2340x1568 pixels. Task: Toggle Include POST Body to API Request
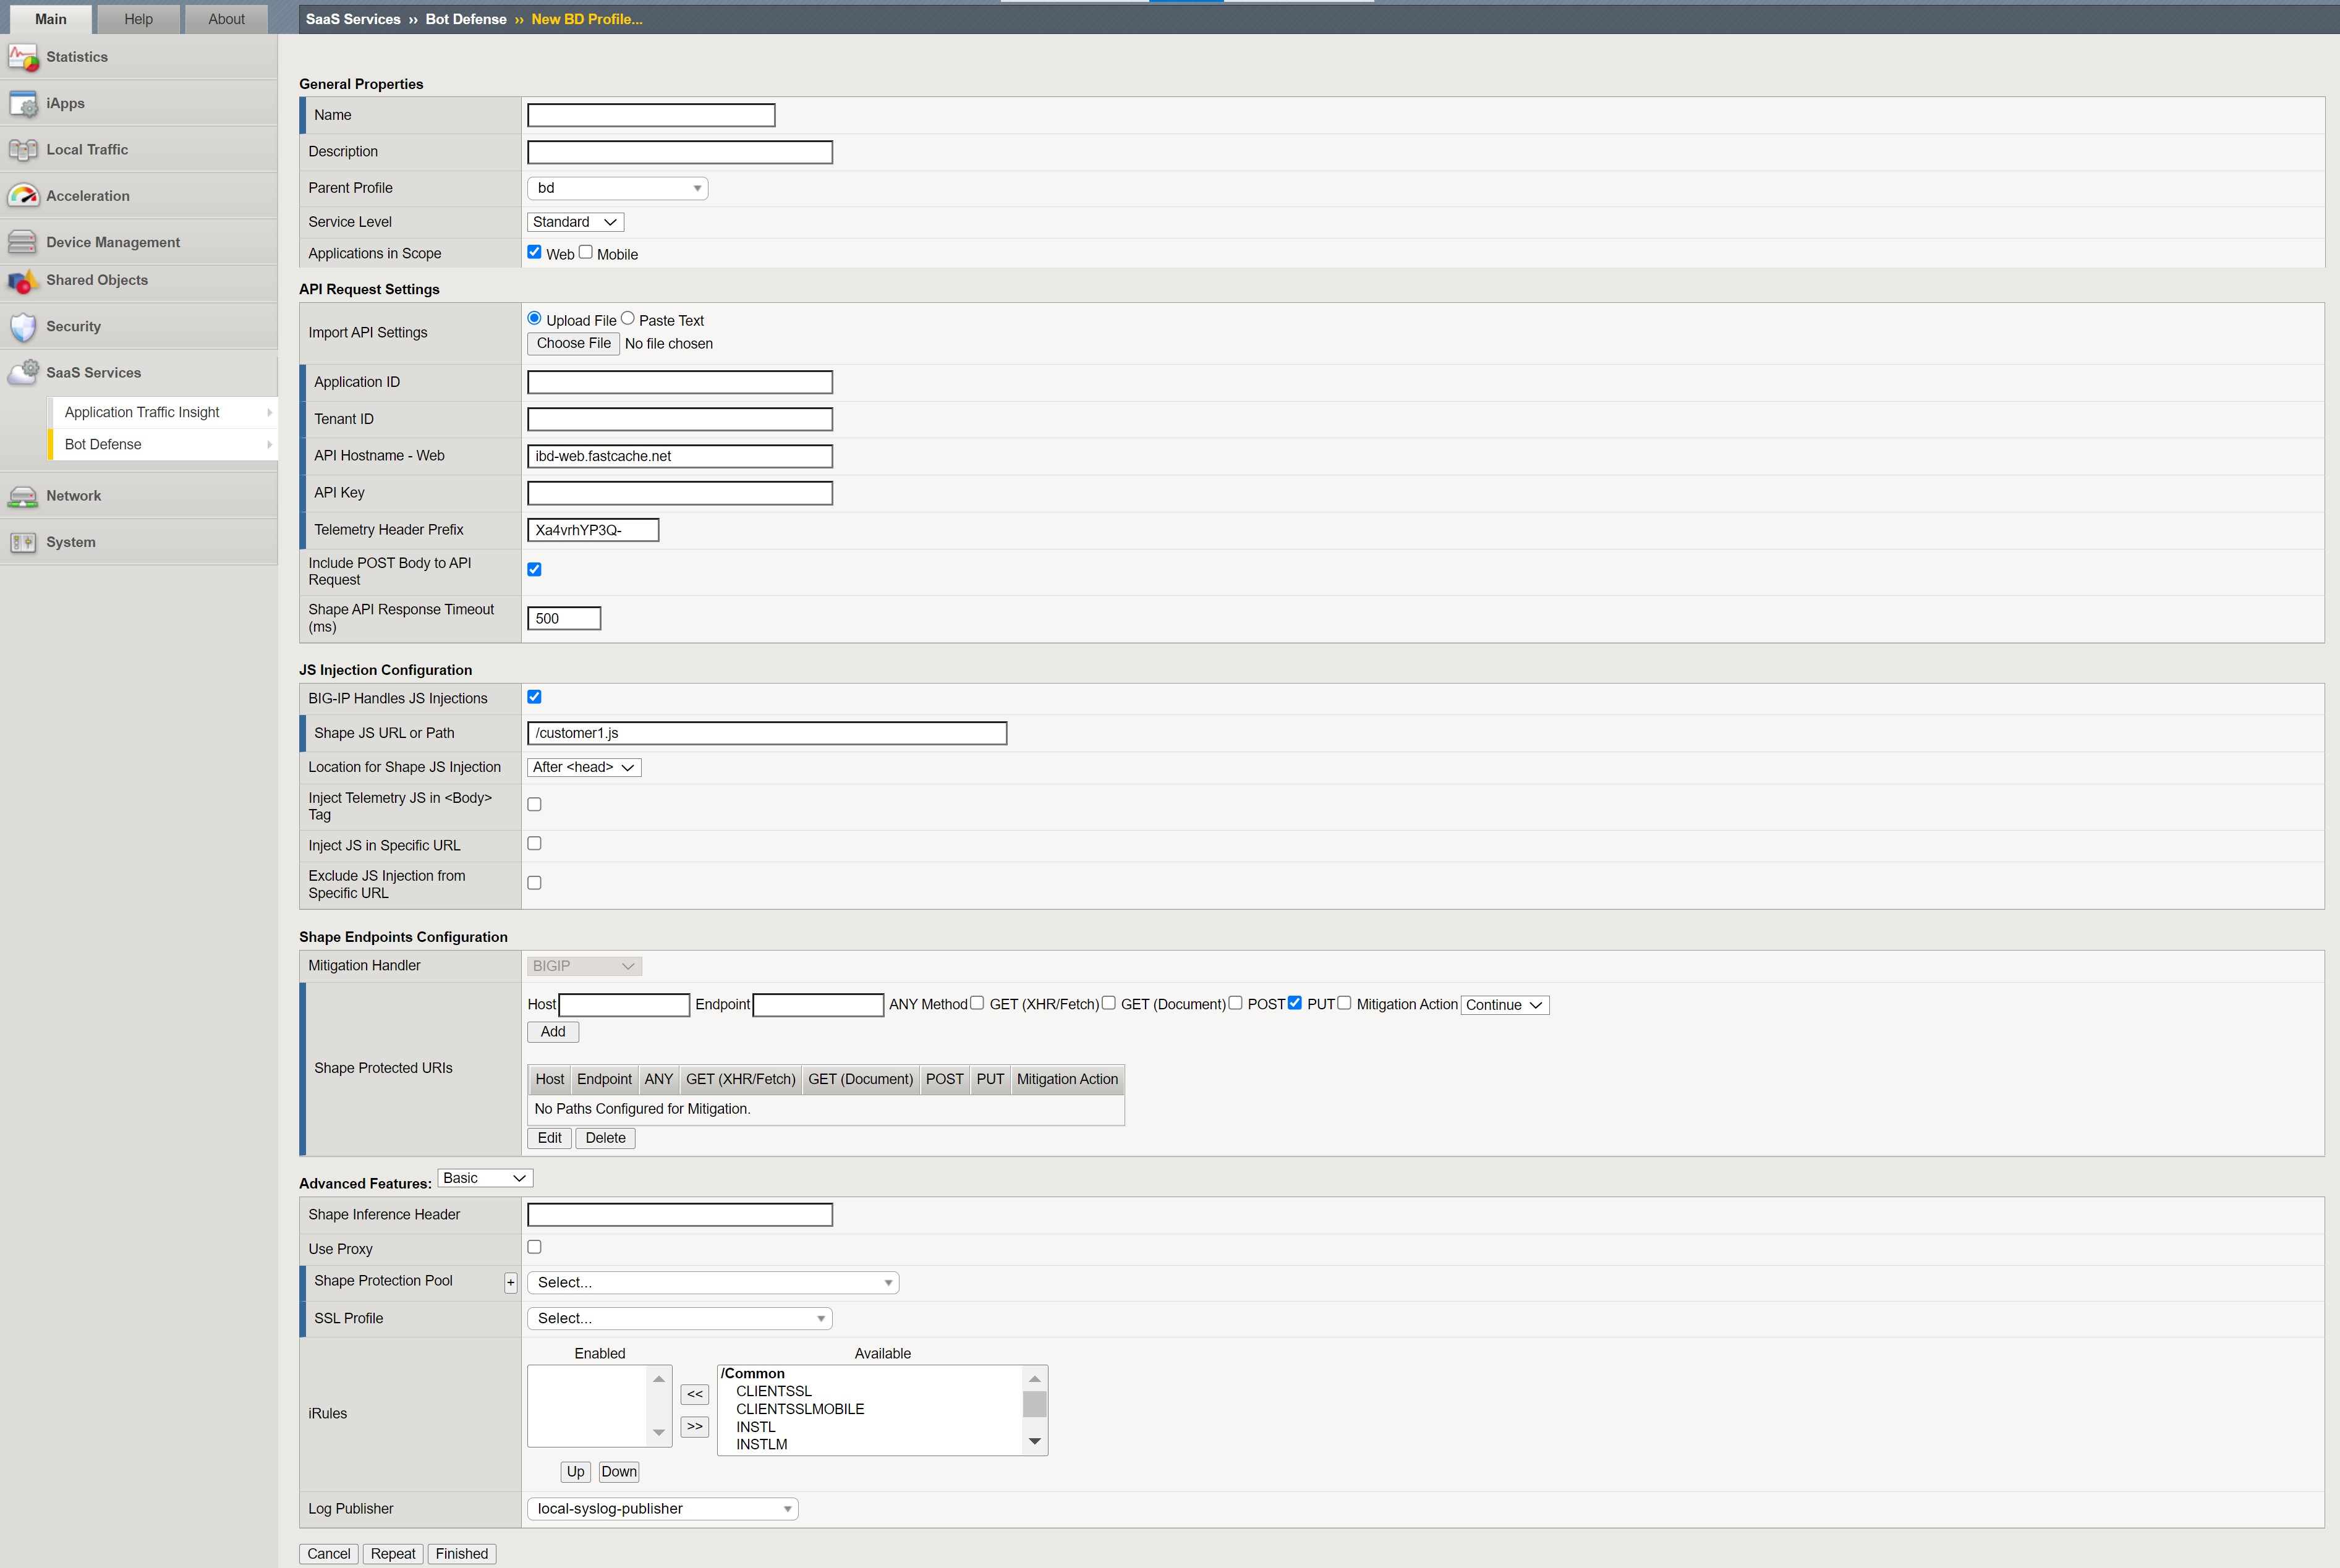[x=534, y=569]
